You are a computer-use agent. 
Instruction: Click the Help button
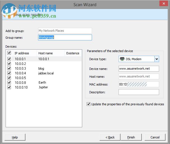pyautogui.click(x=15, y=137)
